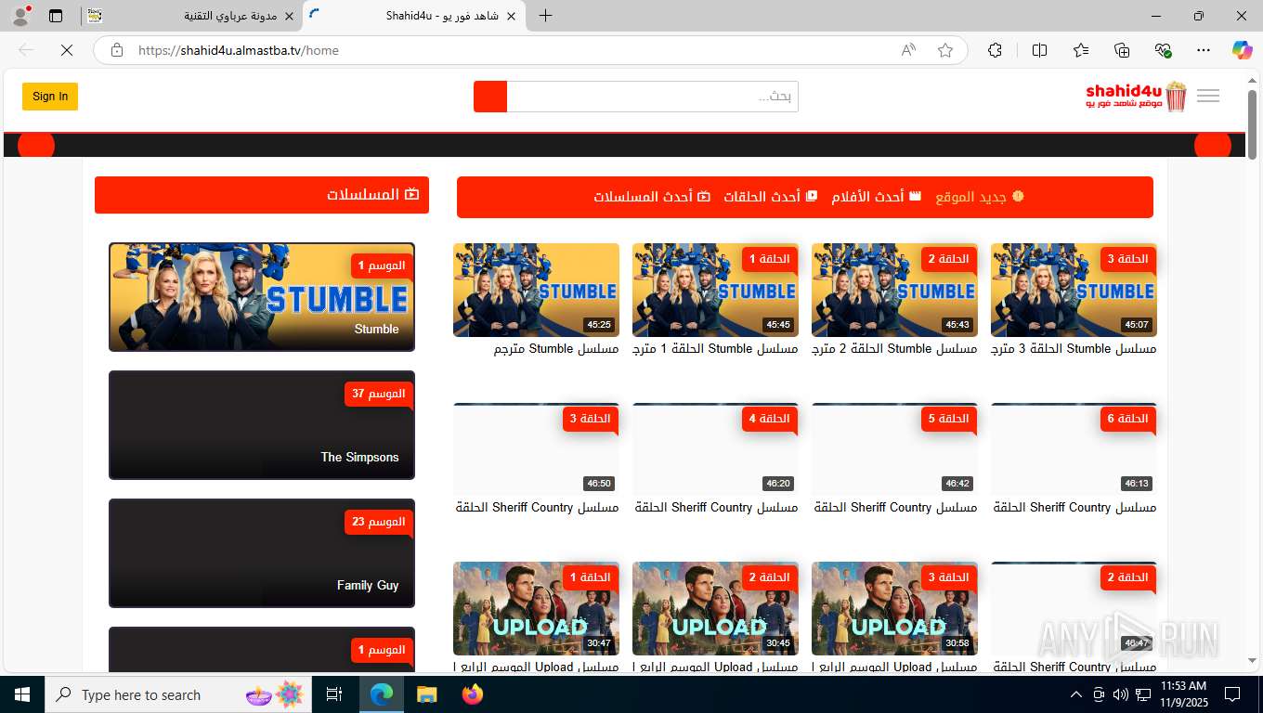Launch the Copilot sidebar icon
The width and height of the screenshot is (1263, 713).
pos(1242,50)
